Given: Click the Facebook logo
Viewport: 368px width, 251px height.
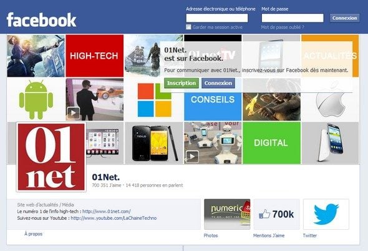Looking at the screenshot, I should tap(42, 20).
